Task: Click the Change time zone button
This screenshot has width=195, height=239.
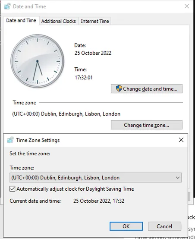Action: click(147, 125)
